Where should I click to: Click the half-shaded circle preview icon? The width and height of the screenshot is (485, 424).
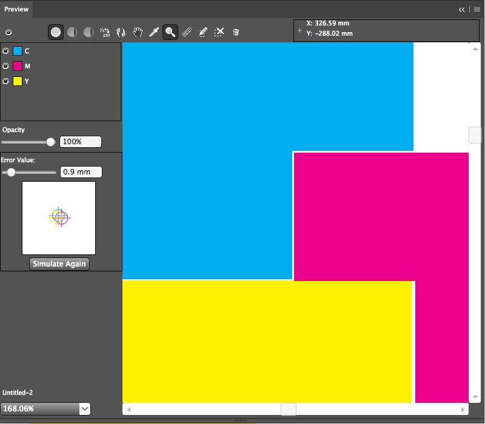(x=72, y=32)
